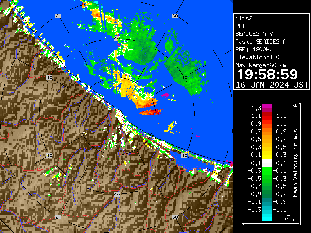Image resolution: width=311 pixels, height=233 pixels.
Task: Select the 'PRF: 1800Hz' line
Action: (254, 50)
